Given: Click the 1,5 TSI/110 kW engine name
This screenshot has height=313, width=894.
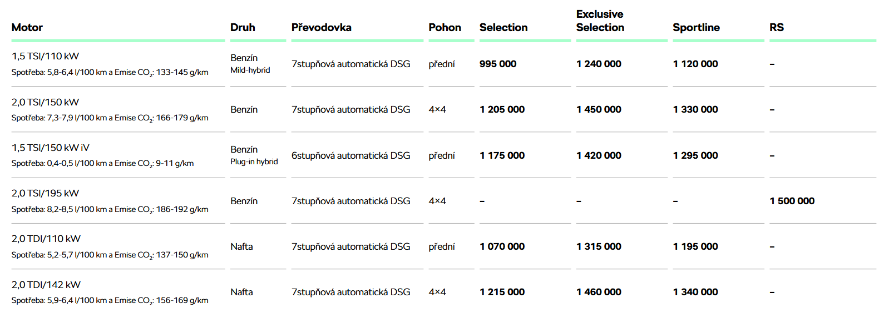Looking at the screenshot, I should pos(45,56).
